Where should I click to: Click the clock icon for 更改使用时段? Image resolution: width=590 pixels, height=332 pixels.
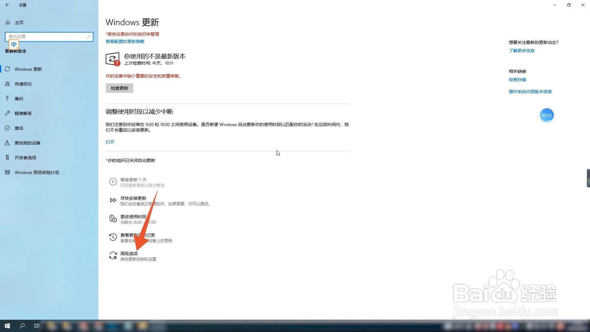[x=113, y=219]
